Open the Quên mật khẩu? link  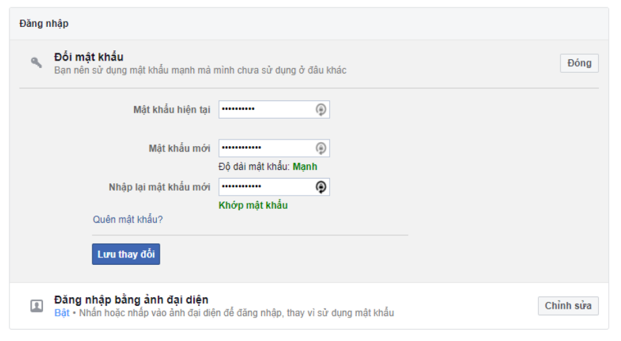pos(127,220)
